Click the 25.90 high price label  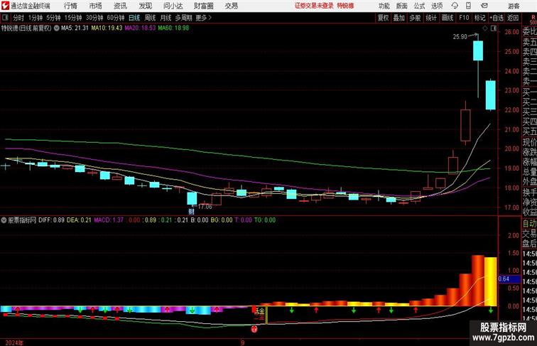click(460, 37)
